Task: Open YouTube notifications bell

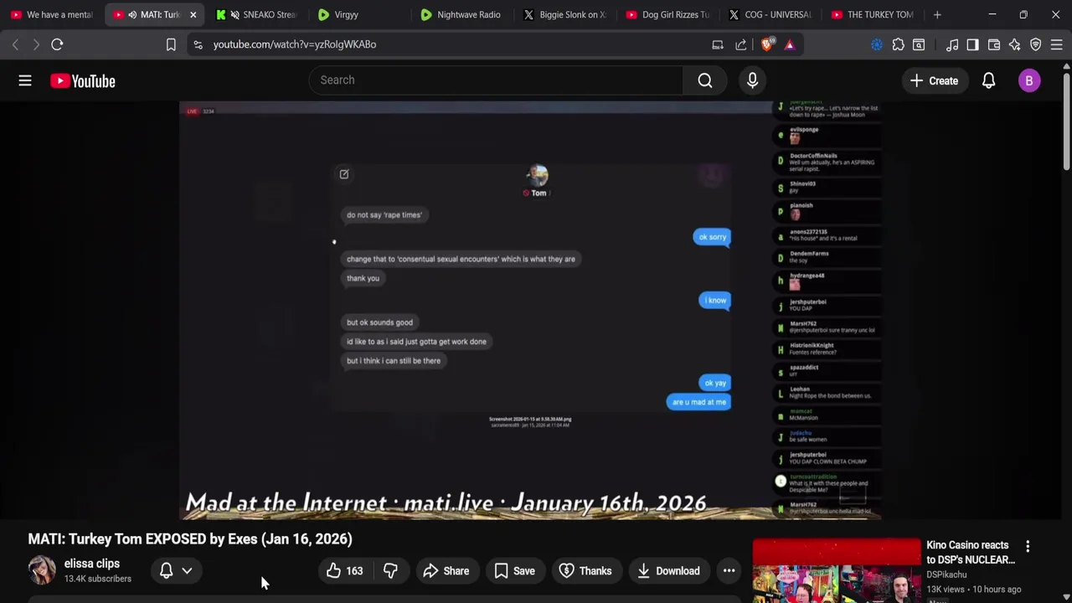Action: [x=988, y=80]
